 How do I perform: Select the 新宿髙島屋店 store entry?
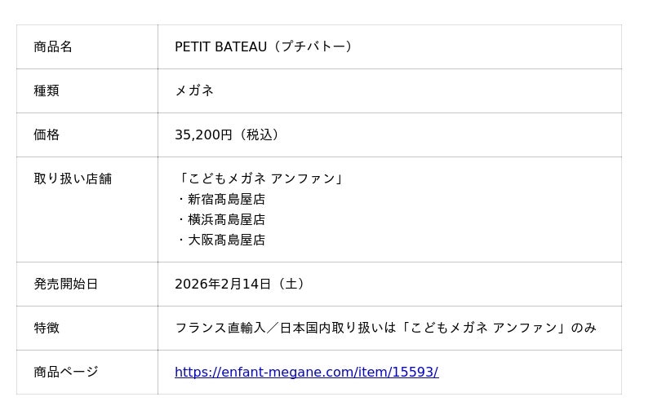pos(226,200)
